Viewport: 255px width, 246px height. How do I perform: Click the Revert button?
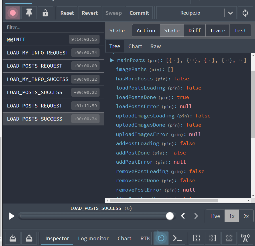[89, 13]
